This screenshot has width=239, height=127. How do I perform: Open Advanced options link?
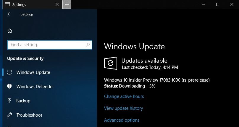(122, 120)
